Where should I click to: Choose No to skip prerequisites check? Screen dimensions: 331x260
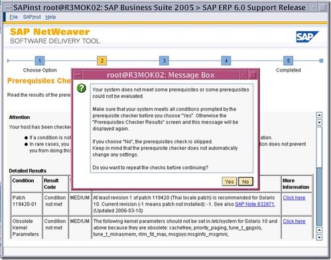point(245,182)
